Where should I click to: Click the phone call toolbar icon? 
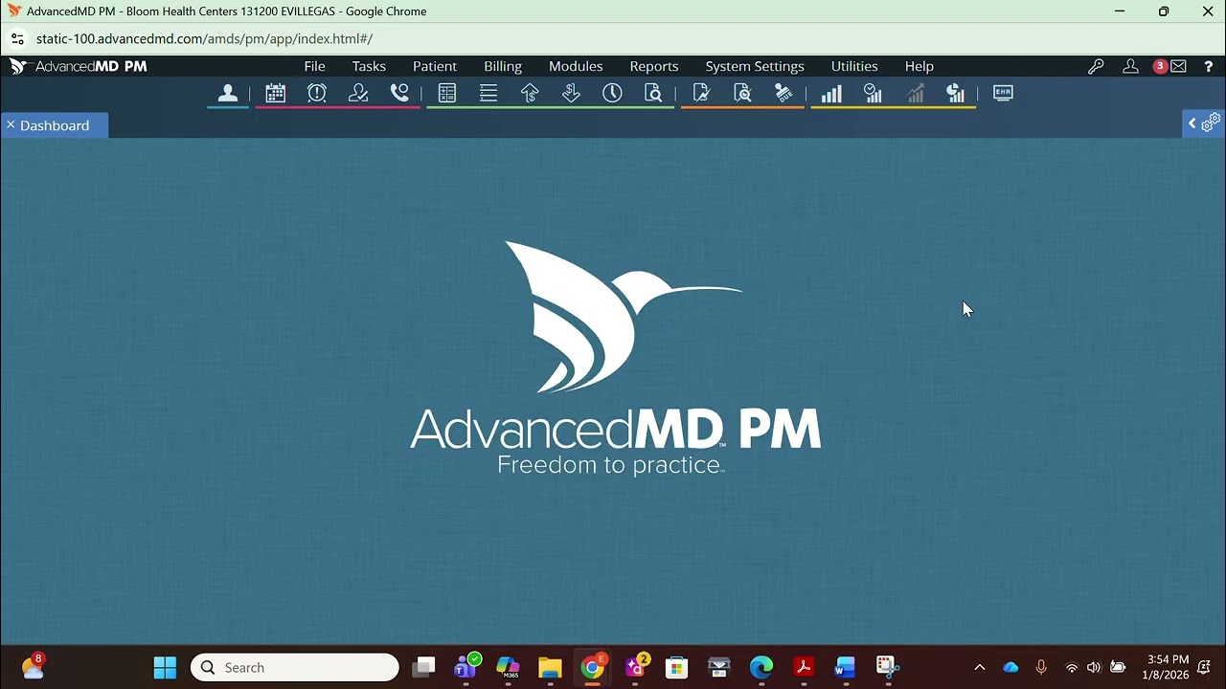click(399, 93)
